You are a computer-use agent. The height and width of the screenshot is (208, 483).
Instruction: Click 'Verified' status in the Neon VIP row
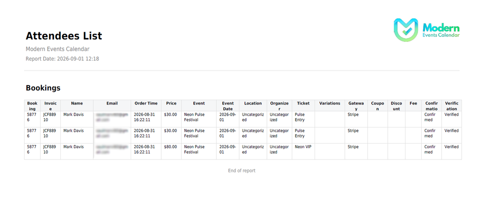click(x=451, y=147)
